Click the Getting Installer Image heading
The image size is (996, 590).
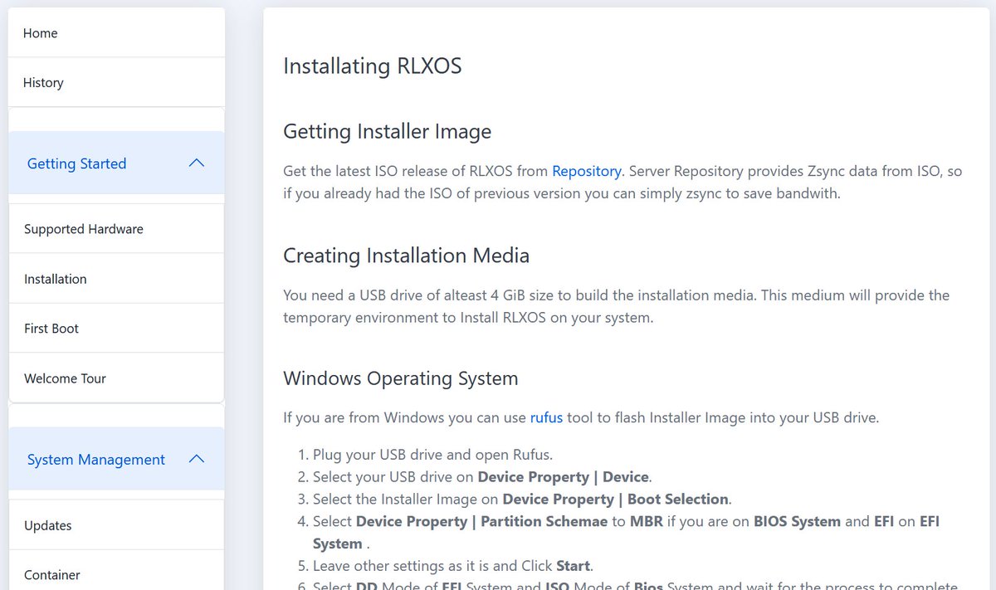click(x=387, y=131)
